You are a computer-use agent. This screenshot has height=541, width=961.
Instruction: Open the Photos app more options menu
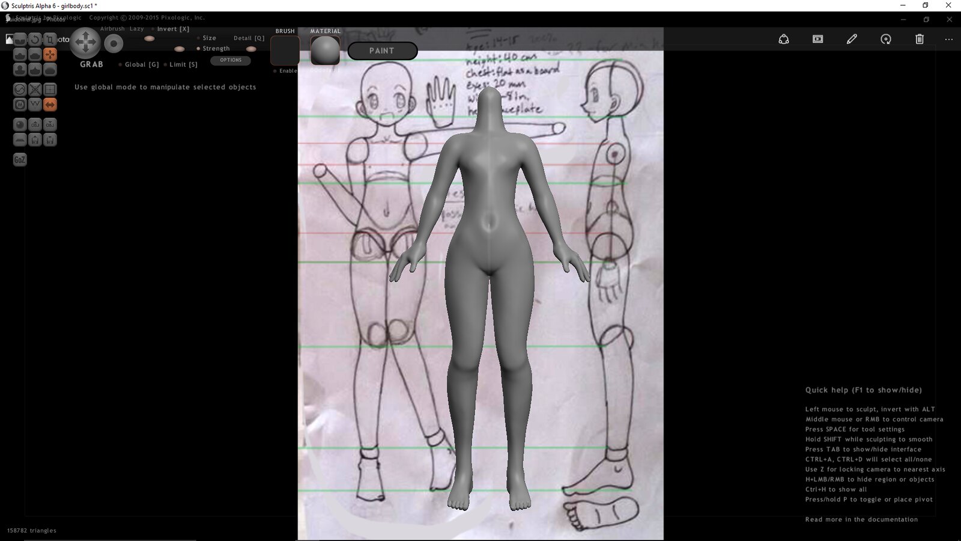click(949, 39)
